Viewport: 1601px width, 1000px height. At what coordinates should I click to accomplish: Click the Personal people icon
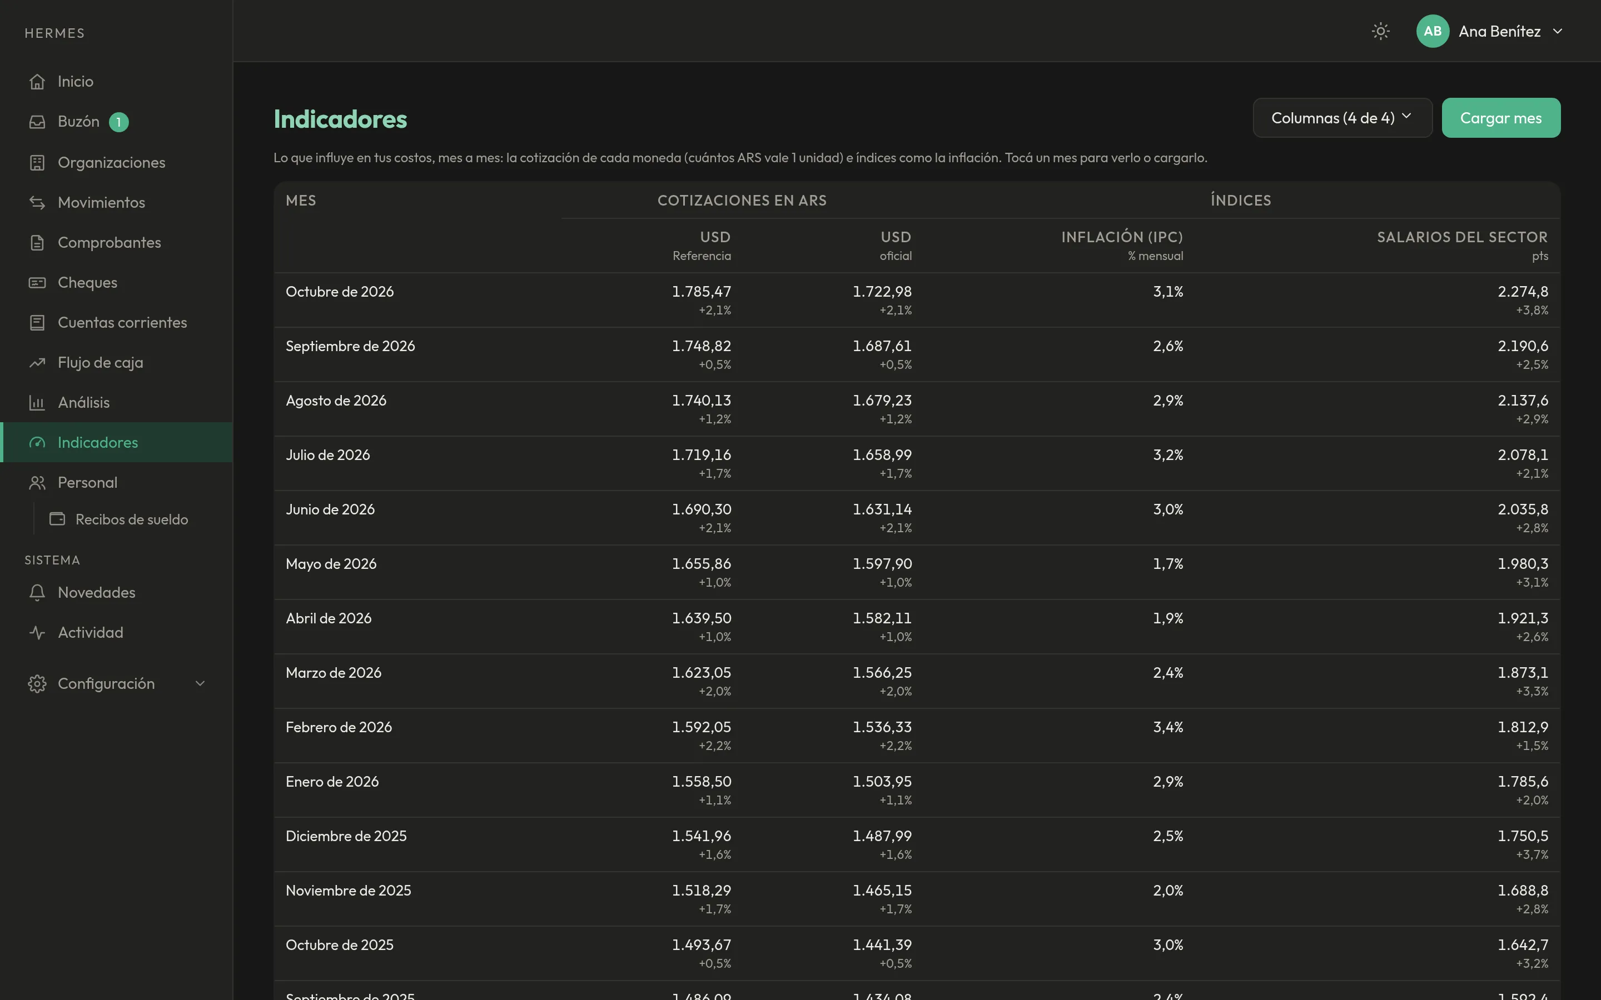37,483
